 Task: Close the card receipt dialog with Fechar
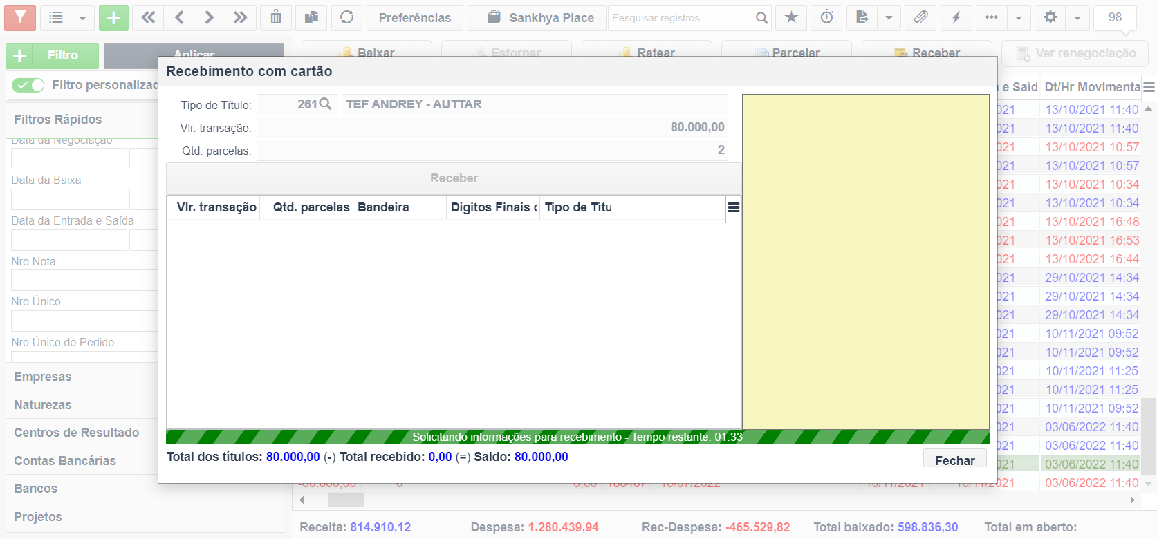click(955, 460)
